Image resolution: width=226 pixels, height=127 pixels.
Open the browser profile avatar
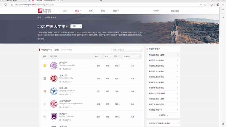[x=218, y=5]
